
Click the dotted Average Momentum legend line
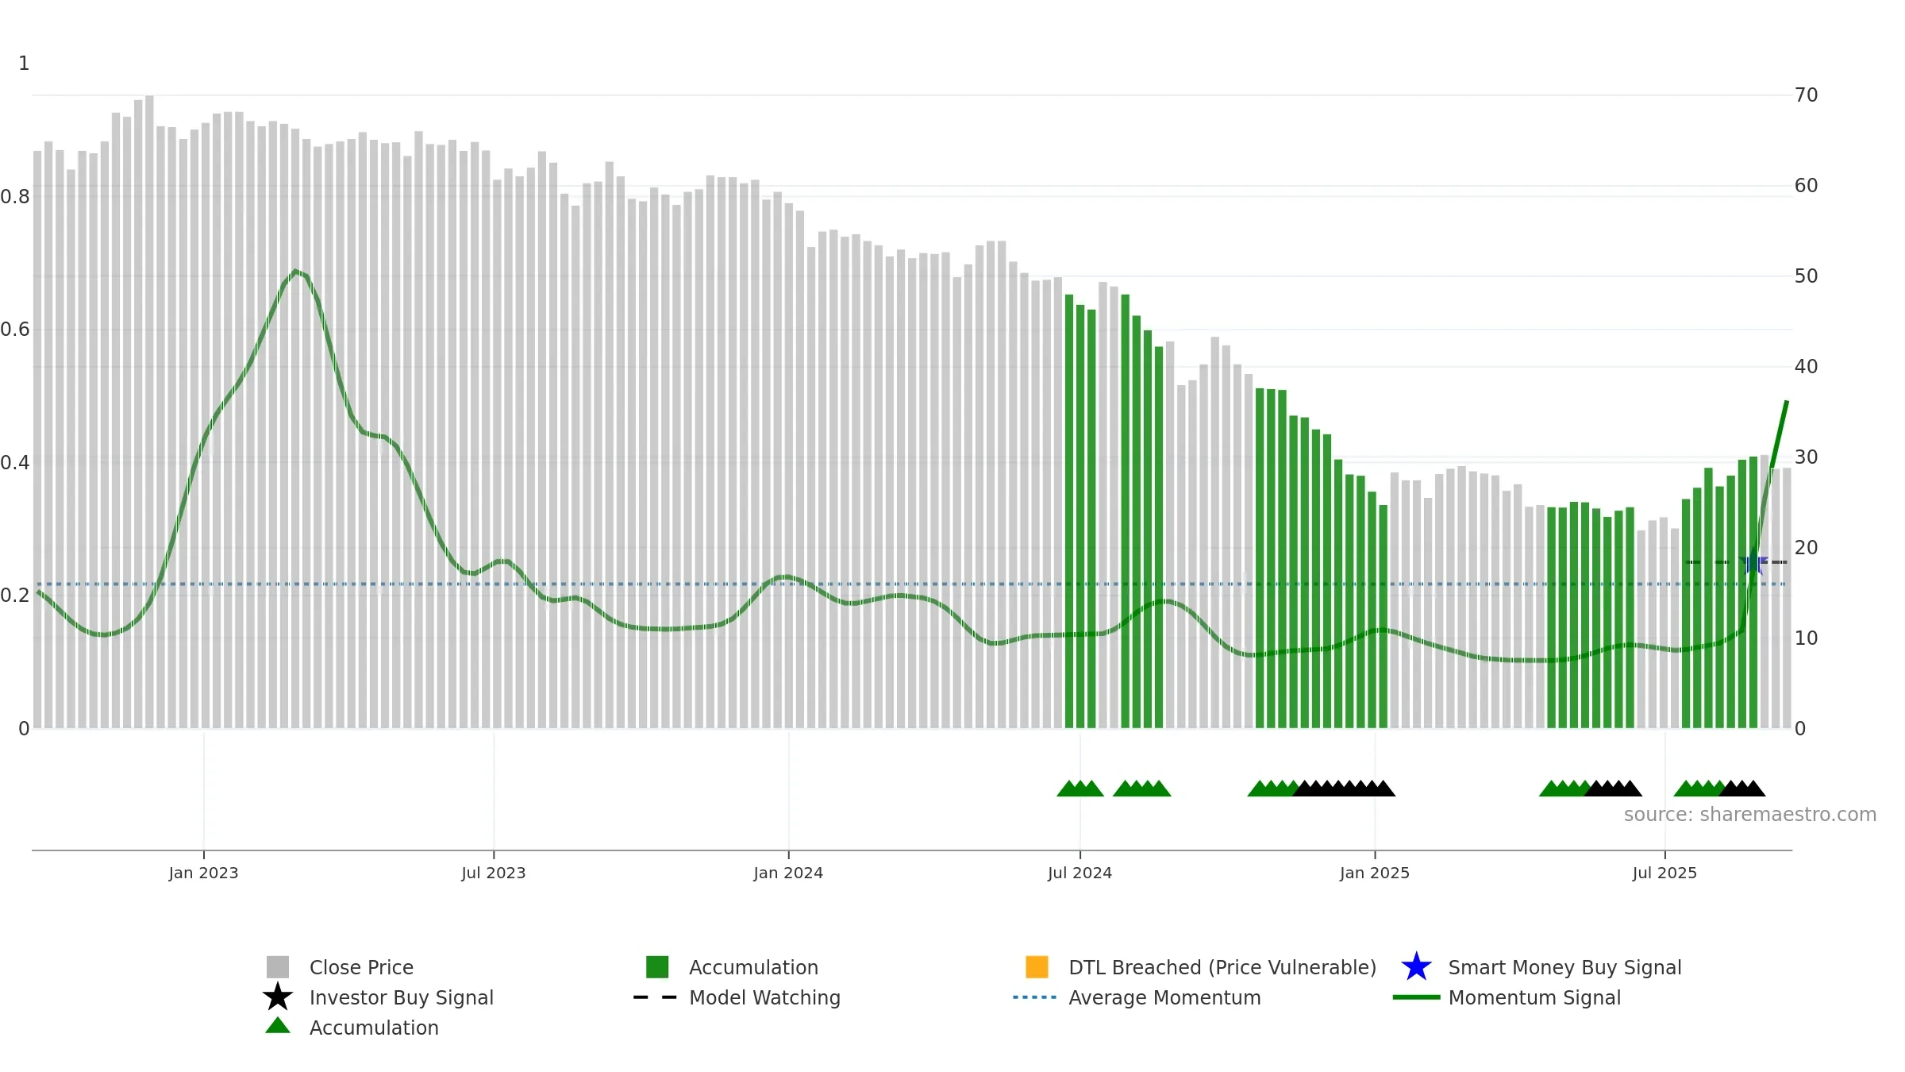click(1035, 997)
